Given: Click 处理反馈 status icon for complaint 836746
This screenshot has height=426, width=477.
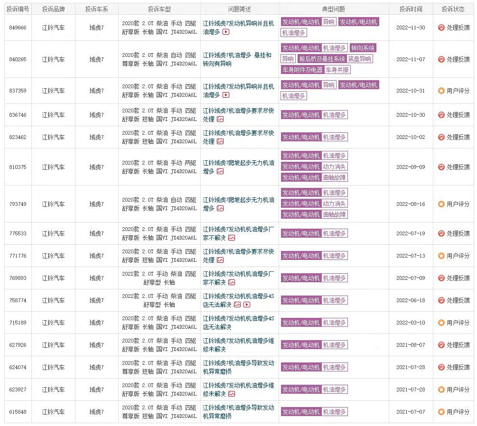Looking at the screenshot, I should pyautogui.click(x=441, y=115).
